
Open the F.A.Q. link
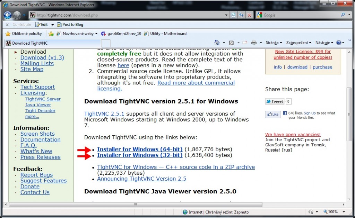pyautogui.click(x=28, y=145)
